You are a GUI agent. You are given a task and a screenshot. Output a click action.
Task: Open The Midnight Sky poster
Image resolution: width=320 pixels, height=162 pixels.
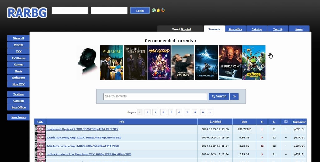click(88, 62)
